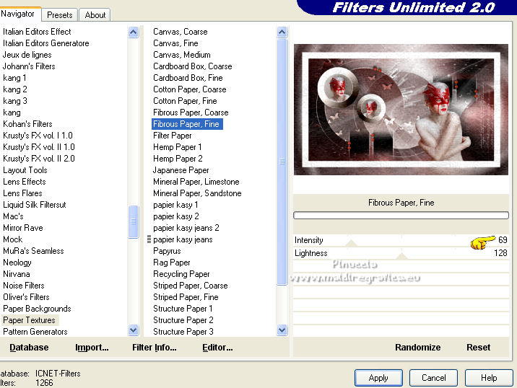Open the Help button
The height and width of the screenshot is (388, 517).
pyautogui.click(x=489, y=378)
